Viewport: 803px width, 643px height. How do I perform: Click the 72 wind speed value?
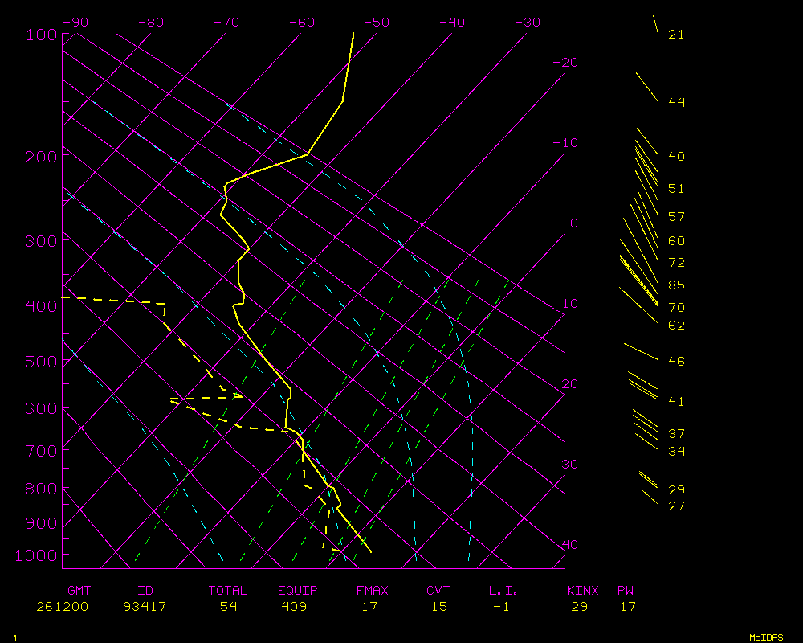(x=676, y=263)
